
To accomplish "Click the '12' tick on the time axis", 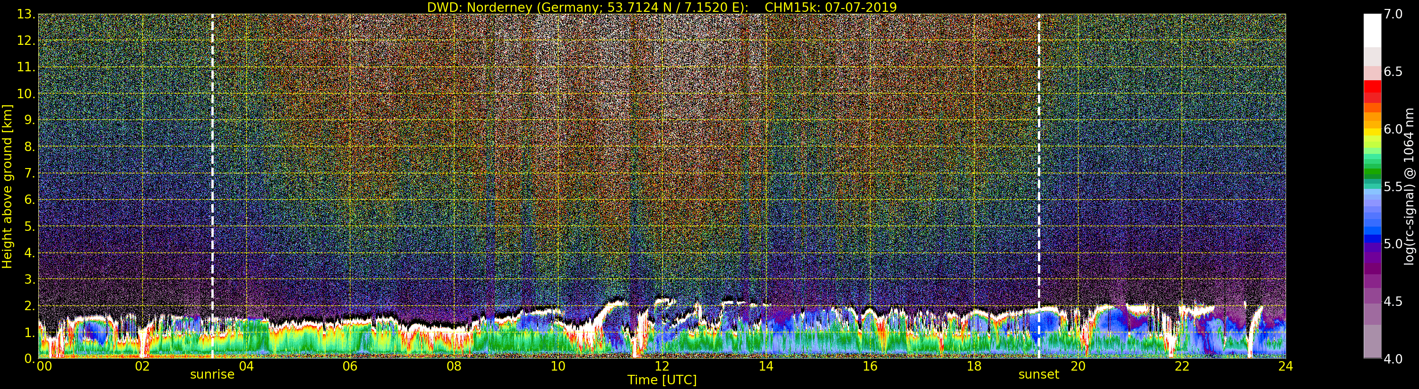I will tap(662, 366).
